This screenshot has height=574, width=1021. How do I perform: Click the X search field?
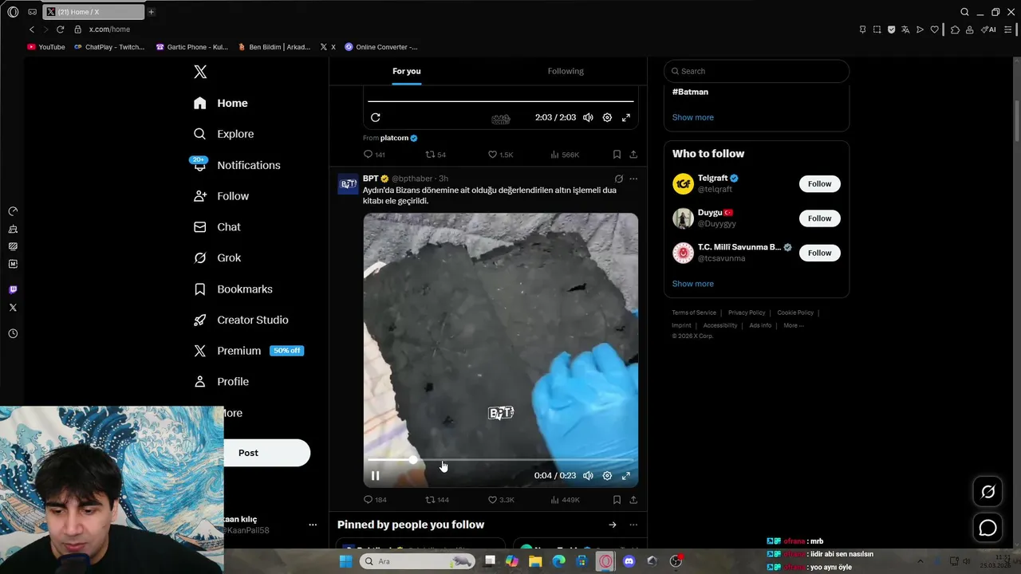click(x=756, y=71)
